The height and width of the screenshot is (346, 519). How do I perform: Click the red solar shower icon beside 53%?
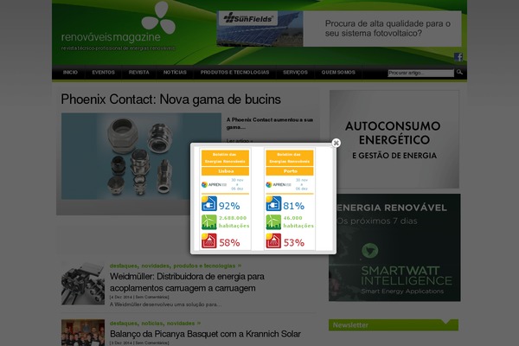273,240
